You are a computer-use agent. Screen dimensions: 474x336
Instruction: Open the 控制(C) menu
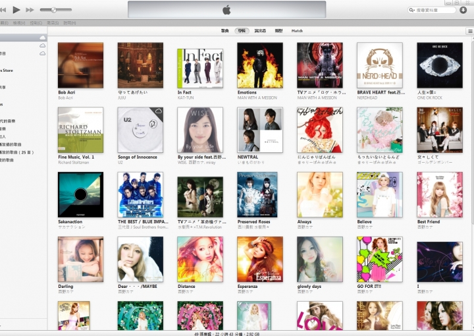36,23
